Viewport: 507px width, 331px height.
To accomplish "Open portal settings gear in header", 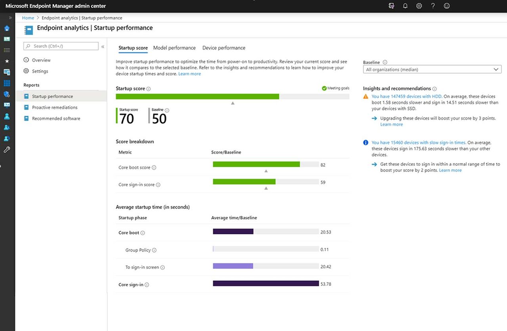I will [x=419, y=6].
